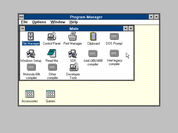Click the highlighted File Manager label
The image size is (178, 133).
[x=31, y=44]
